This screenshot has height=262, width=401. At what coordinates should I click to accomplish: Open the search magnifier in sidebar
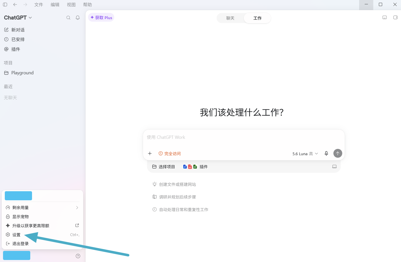68,18
